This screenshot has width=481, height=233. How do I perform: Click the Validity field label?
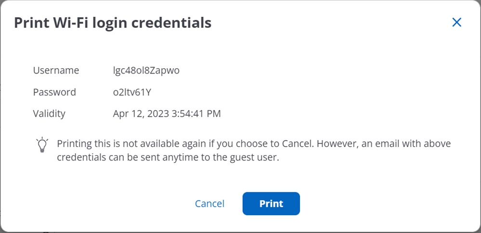pos(49,114)
